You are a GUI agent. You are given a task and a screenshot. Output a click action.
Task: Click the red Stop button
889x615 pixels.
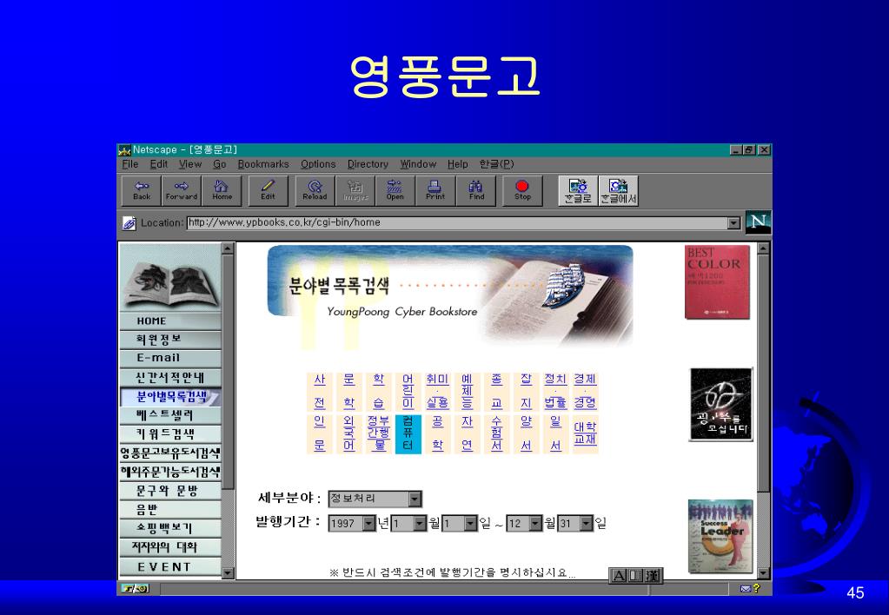(x=522, y=190)
